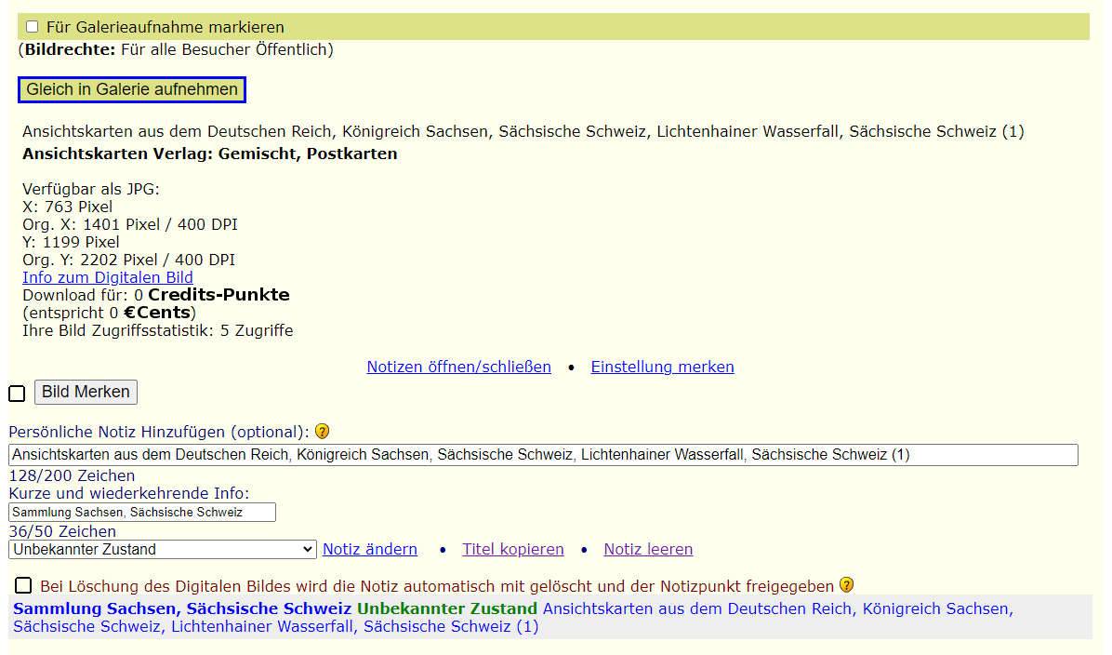1112x655 pixels.
Task: Click the gray saved note summary row
Action: pyautogui.click(x=552, y=617)
